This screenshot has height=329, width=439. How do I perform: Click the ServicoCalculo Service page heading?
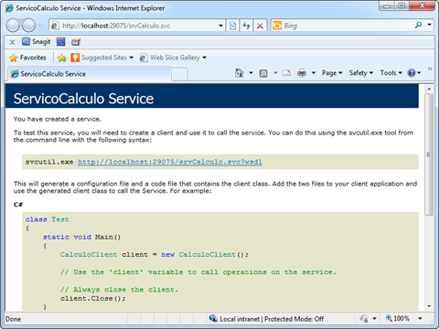tap(83, 99)
